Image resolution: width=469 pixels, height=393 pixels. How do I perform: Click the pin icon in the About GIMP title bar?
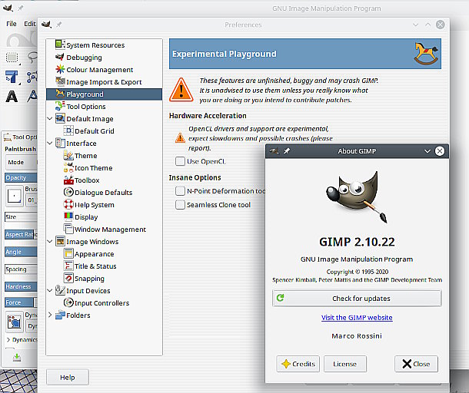287,150
